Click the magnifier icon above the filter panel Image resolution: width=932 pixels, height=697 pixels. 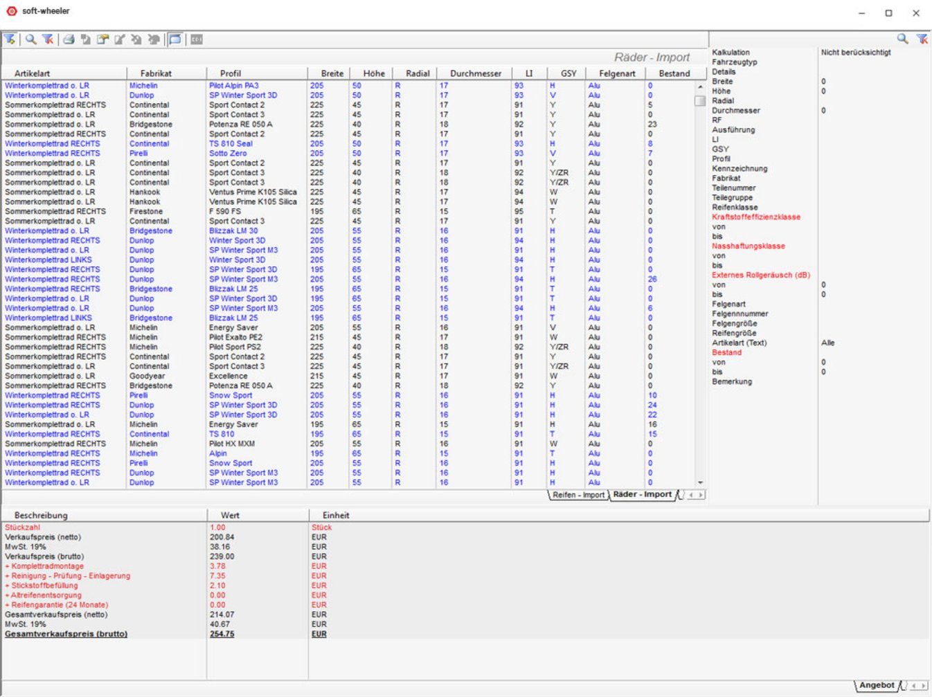(x=903, y=39)
